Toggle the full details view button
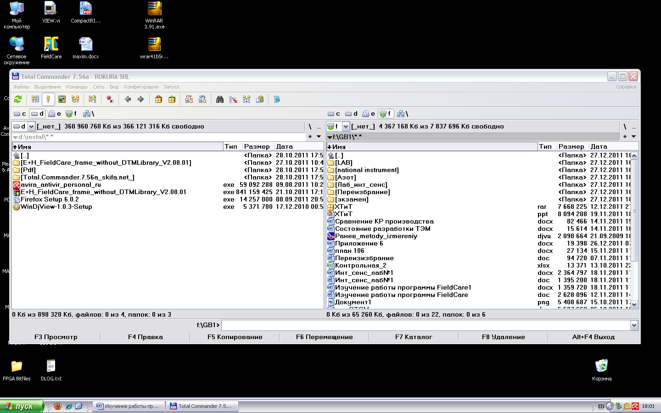This screenshot has width=661, height=413. pos(48,99)
